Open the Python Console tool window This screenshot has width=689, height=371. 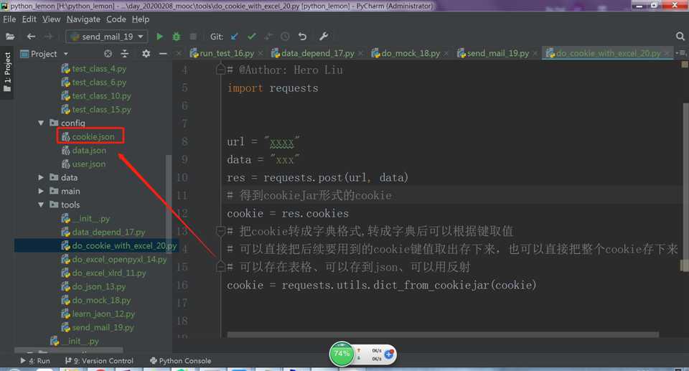[x=181, y=361]
